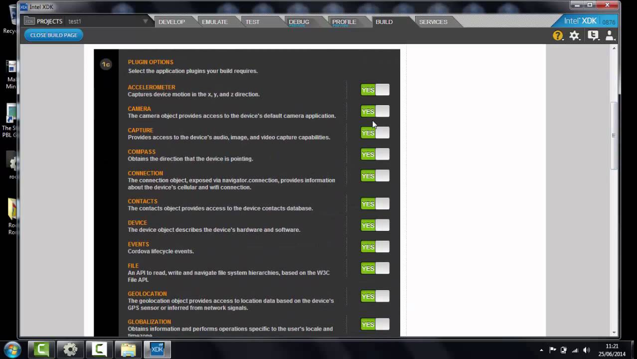637x359 pixels.
Task: Switch to the Emulate tab
Action: click(x=215, y=22)
